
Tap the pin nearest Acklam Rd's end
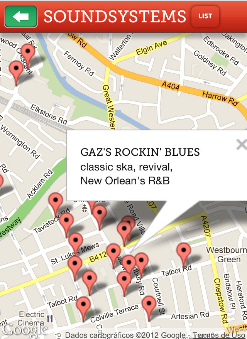pyautogui.click(x=56, y=201)
